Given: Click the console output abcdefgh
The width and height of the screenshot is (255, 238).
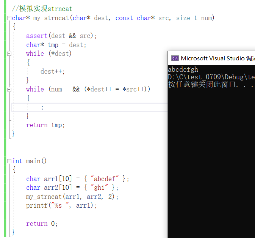Looking at the screenshot, I should [x=183, y=69].
